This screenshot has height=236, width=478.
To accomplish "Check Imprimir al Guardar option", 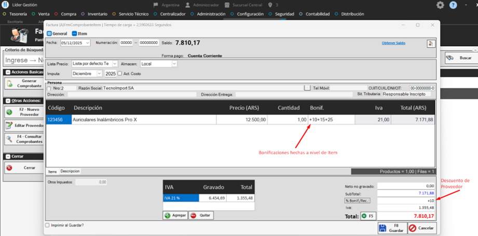I will (x=48, y=225).
